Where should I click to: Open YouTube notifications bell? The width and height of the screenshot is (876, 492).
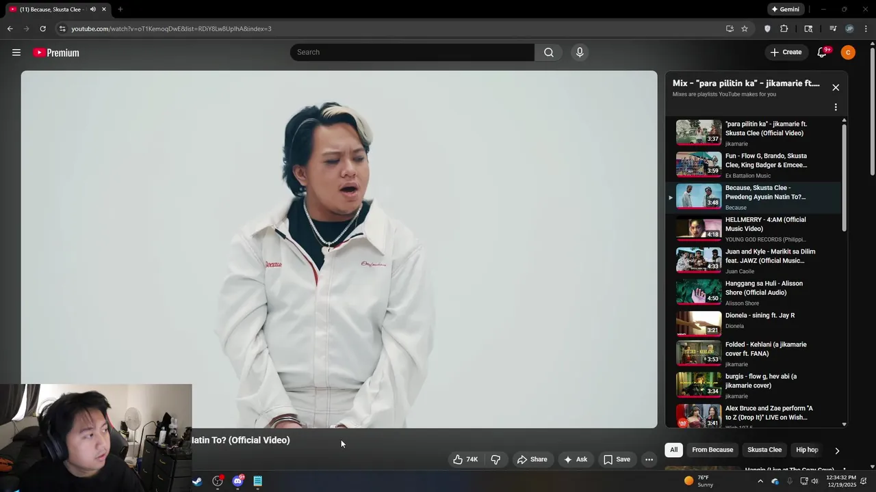click(x=823, y=53)
